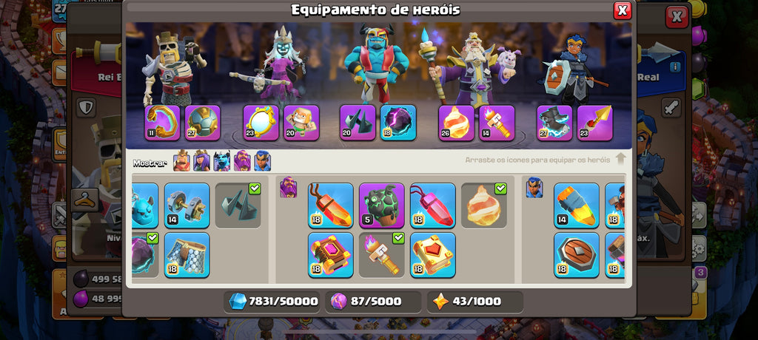Open the hanger skins button on left

click(x=85, y=200)
